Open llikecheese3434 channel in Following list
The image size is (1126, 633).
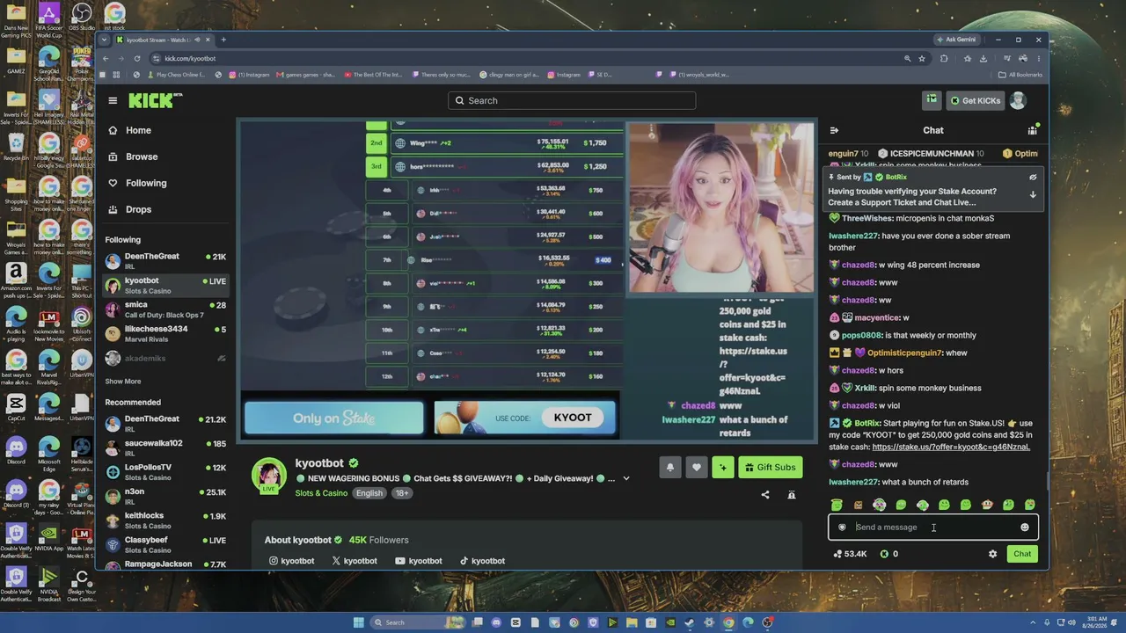click(165, 334)
